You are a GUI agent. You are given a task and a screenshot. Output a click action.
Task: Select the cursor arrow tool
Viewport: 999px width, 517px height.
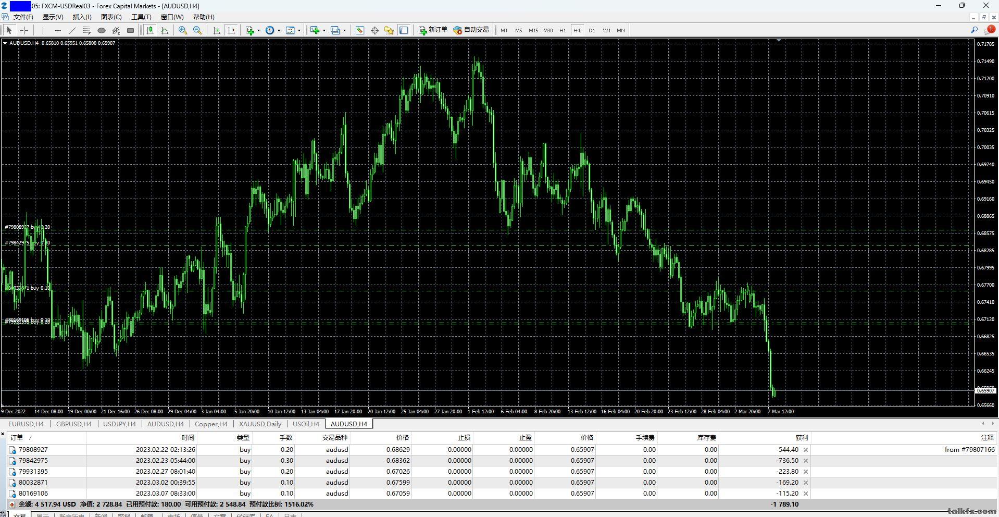[9, 30]
